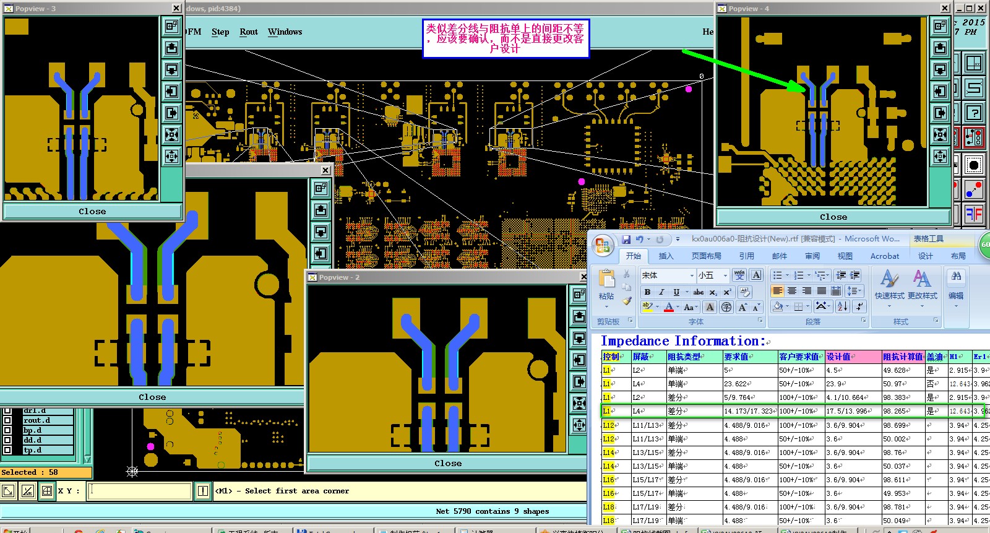Click Format Painter brush icon in Word

[627, 301]
